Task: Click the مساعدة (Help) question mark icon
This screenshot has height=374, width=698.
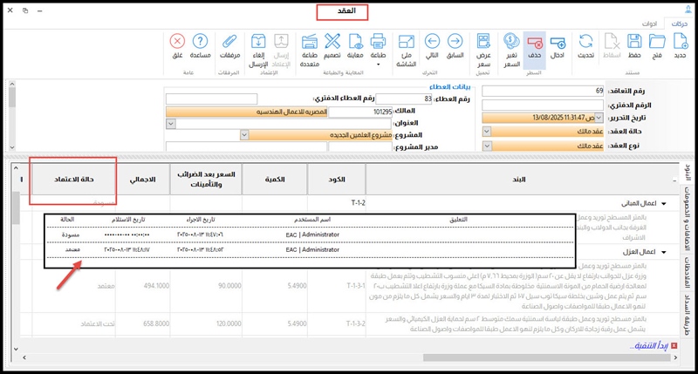Action: [x=201, y=41]
